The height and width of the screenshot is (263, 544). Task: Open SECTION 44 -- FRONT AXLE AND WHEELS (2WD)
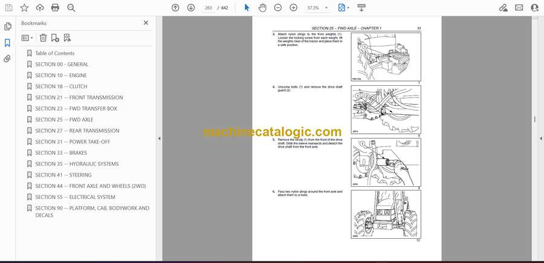pos(91,186)
